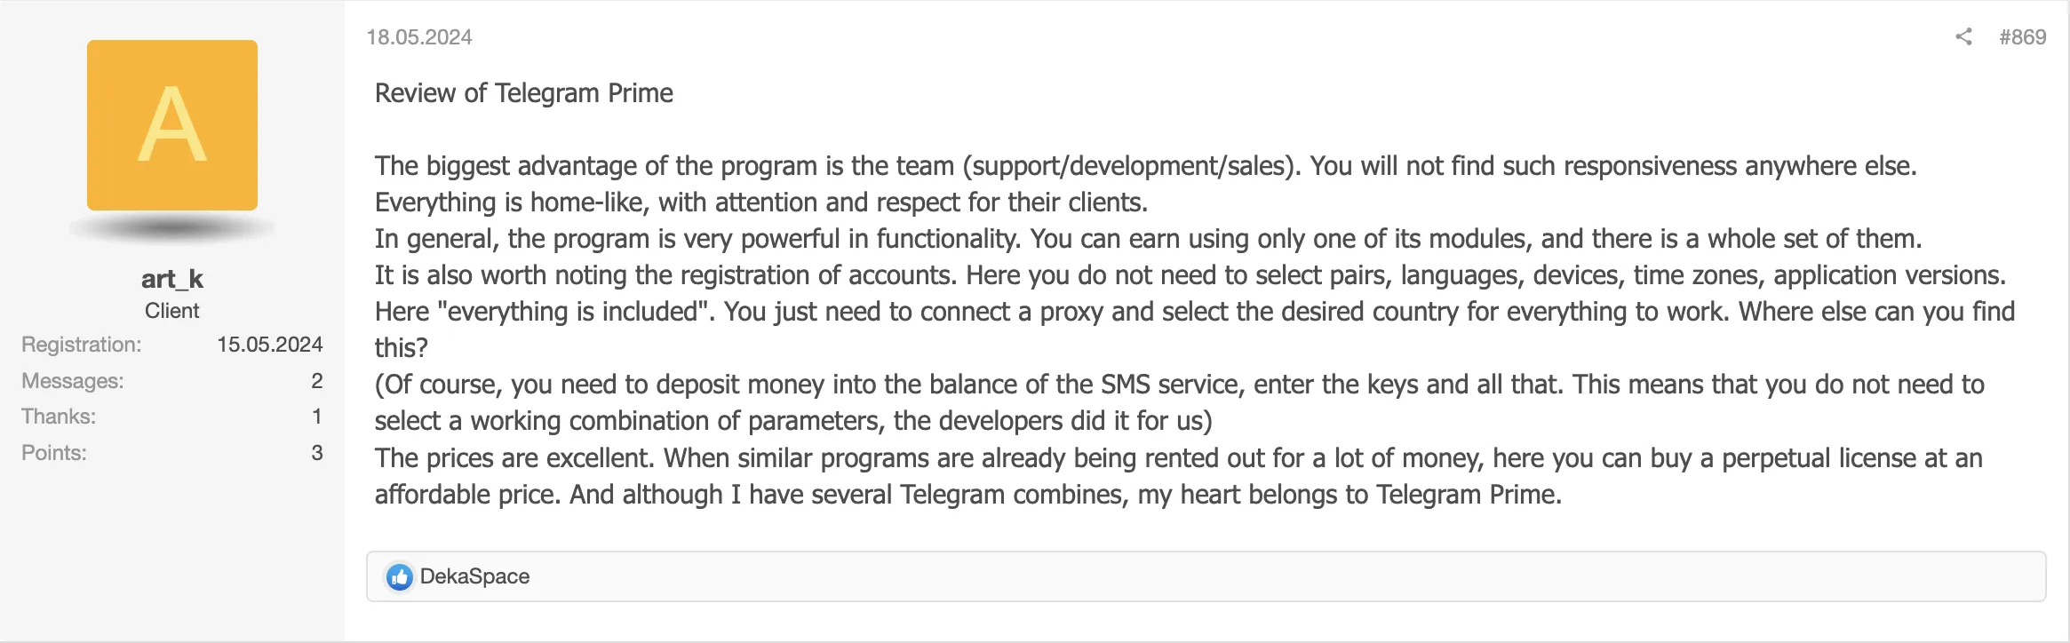Click the thumbs-up Like icon on the reaction bar

(400, 576)
